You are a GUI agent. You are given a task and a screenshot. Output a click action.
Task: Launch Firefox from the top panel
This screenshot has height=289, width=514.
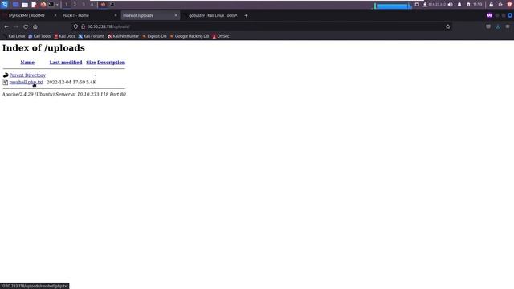pos(43,5)
